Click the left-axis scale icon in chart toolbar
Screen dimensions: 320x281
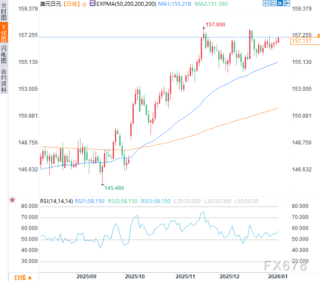tap(272, 3)
